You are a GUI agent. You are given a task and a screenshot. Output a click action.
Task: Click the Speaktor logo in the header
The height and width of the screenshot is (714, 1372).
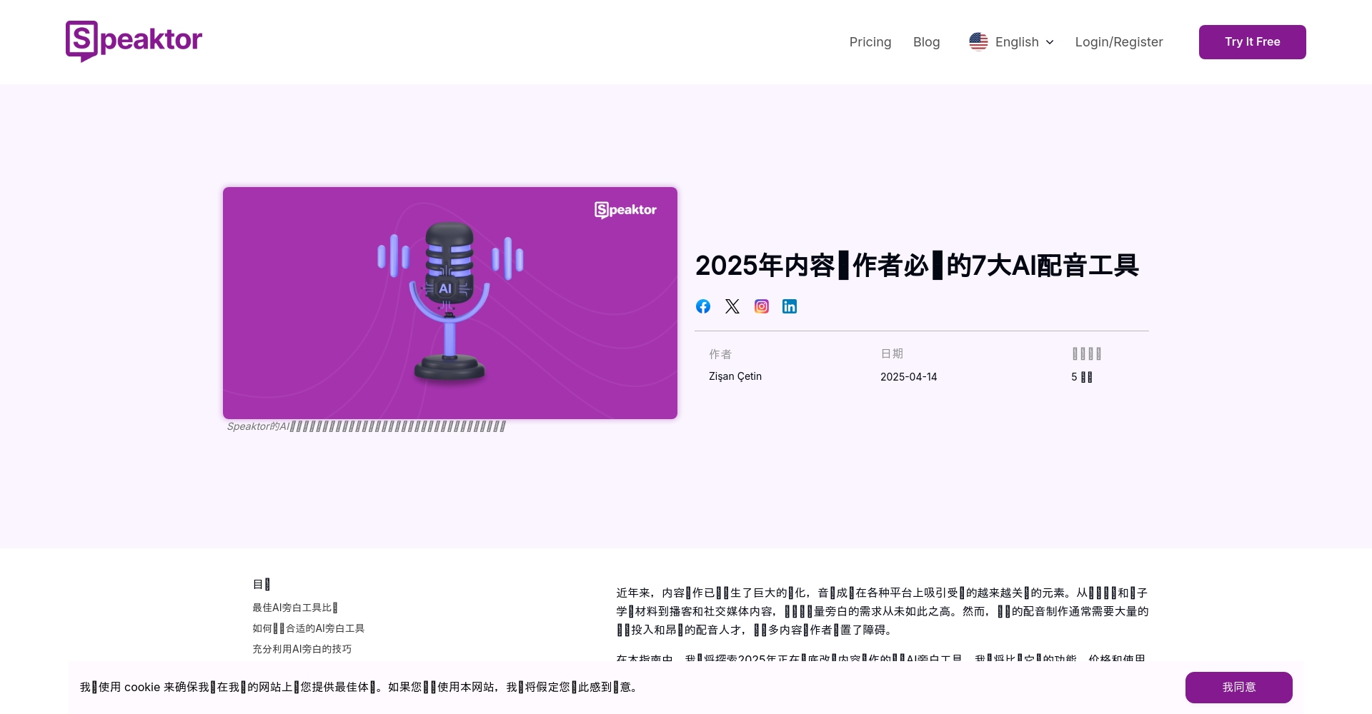133,41
